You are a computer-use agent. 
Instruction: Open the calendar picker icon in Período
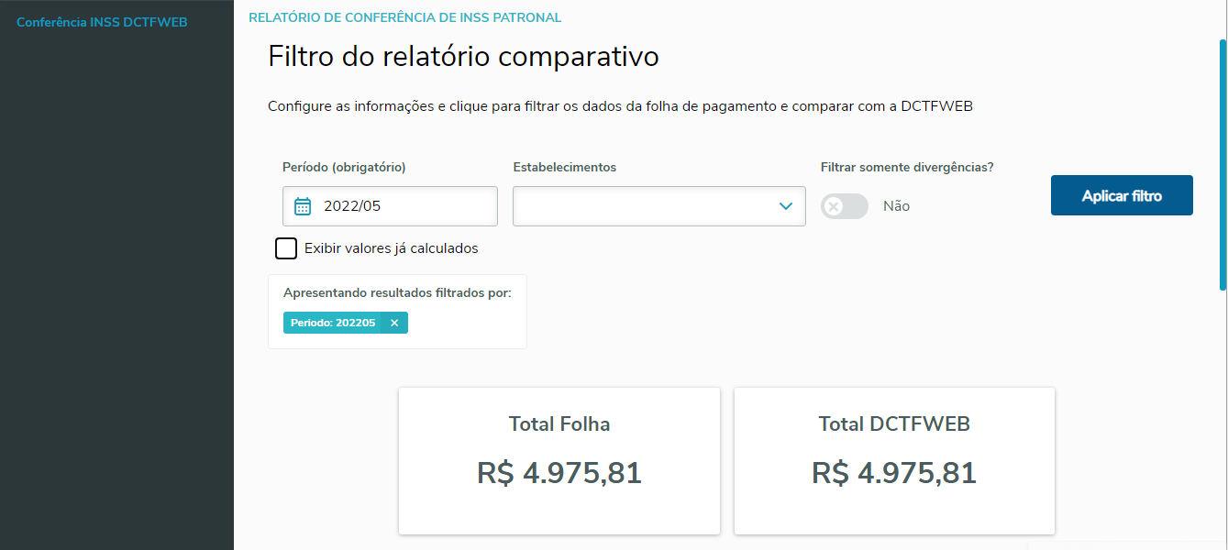tap(303, 206)
